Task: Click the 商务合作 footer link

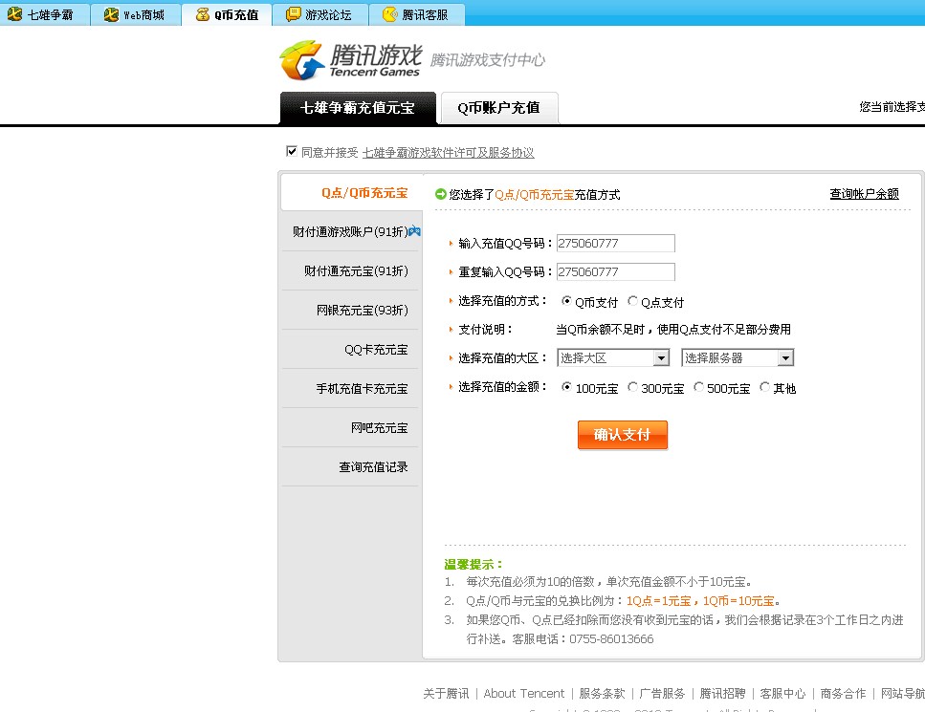Action: pyautogui.click(x=843, y=694)
